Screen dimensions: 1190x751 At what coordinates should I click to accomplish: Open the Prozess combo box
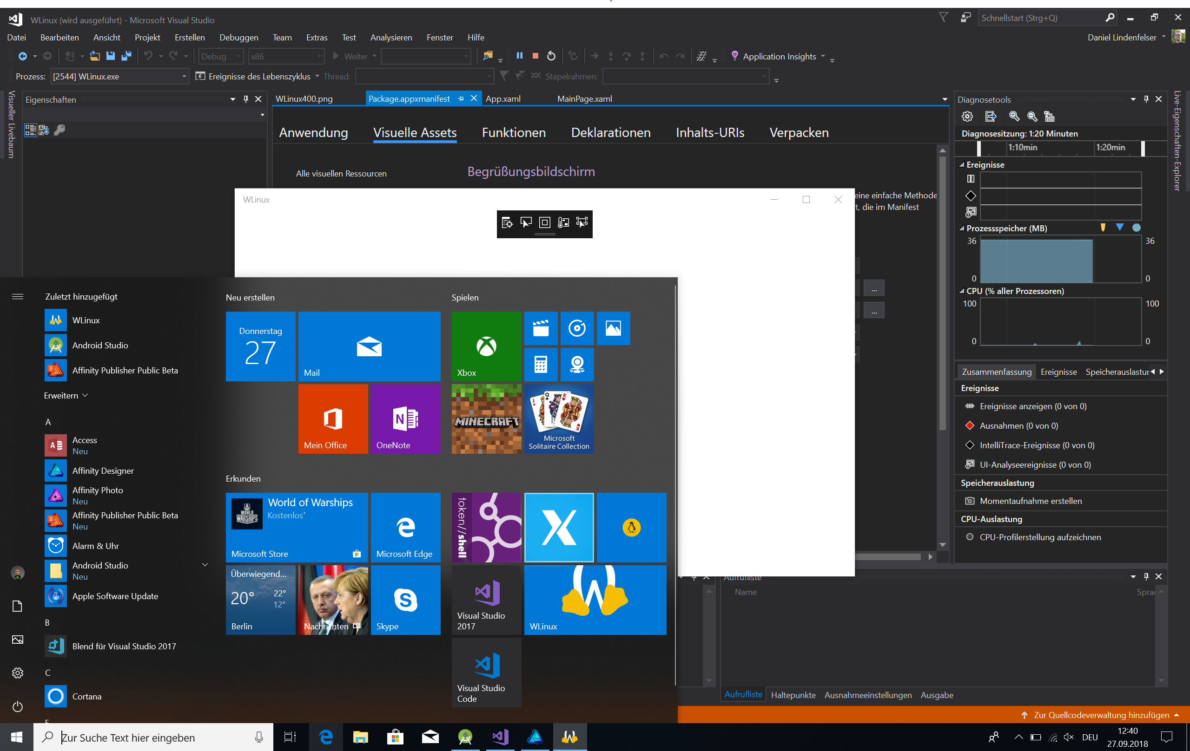point(119,77)
